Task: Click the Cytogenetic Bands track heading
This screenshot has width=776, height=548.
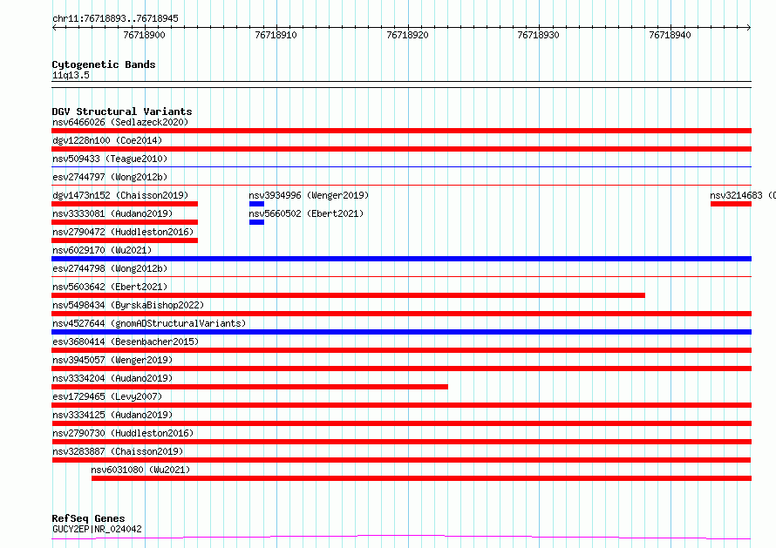Action: pos(104,64)
